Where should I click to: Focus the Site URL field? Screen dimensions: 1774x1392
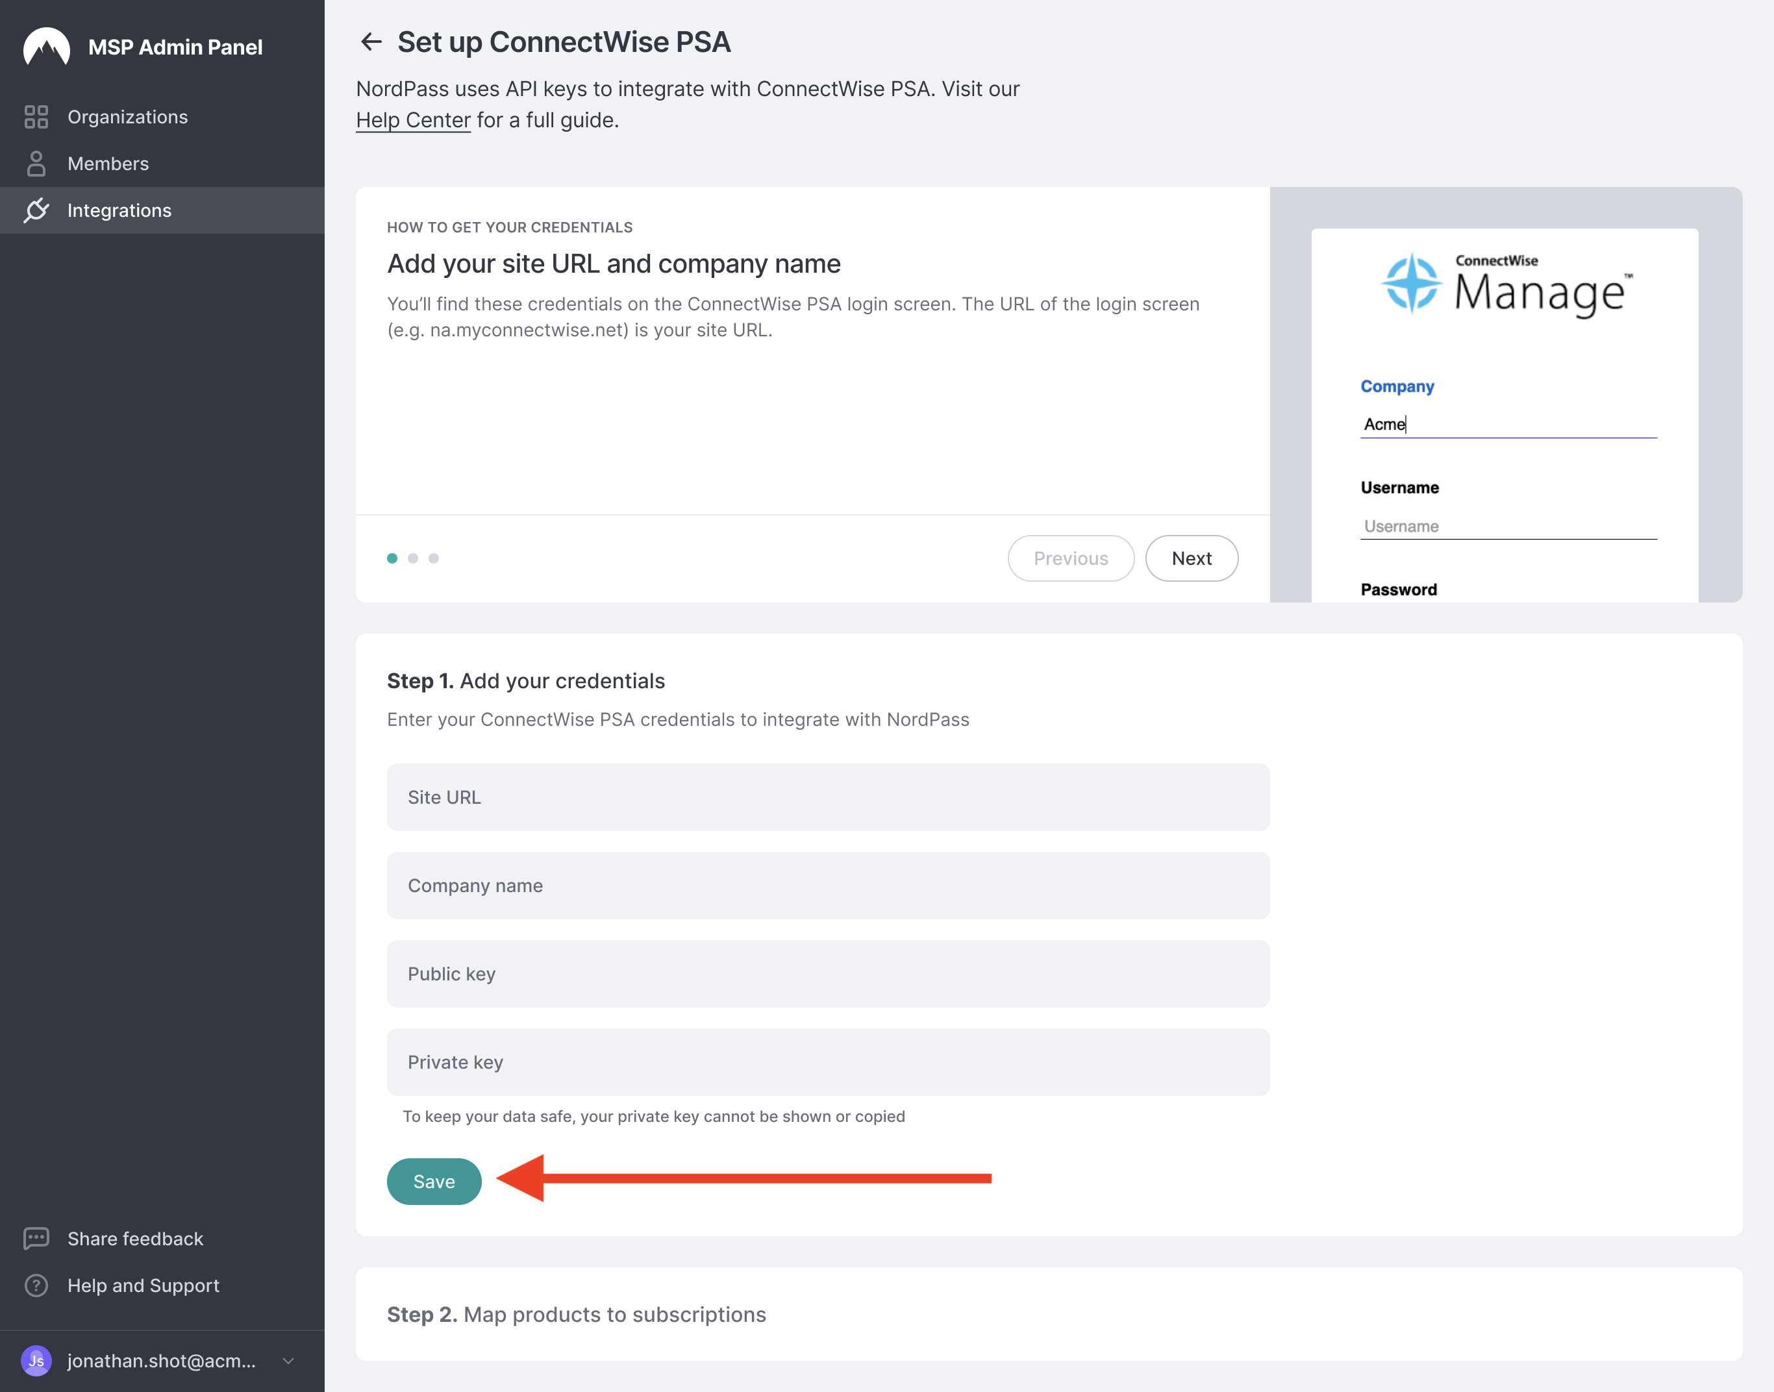click(x=828, y=797)
